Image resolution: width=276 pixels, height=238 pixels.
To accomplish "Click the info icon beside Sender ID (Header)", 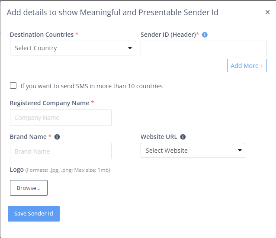I will pyautogui.click(x=205, y=35).
